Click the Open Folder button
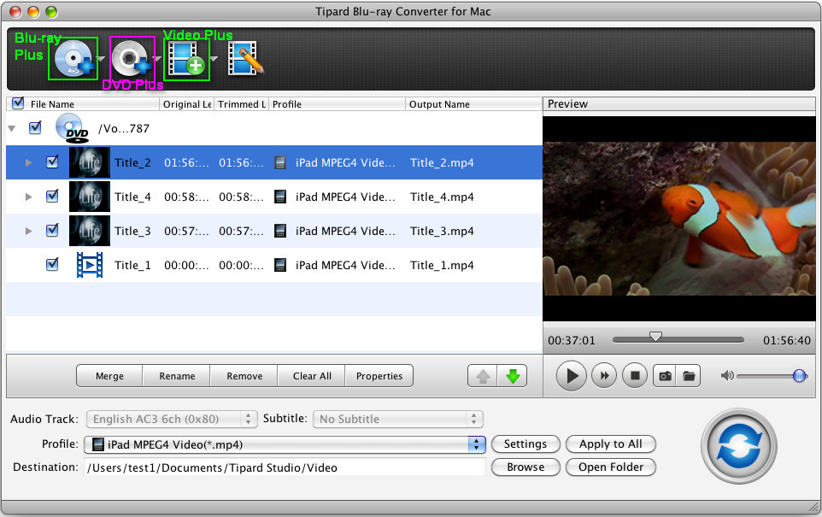 (611, 467)
